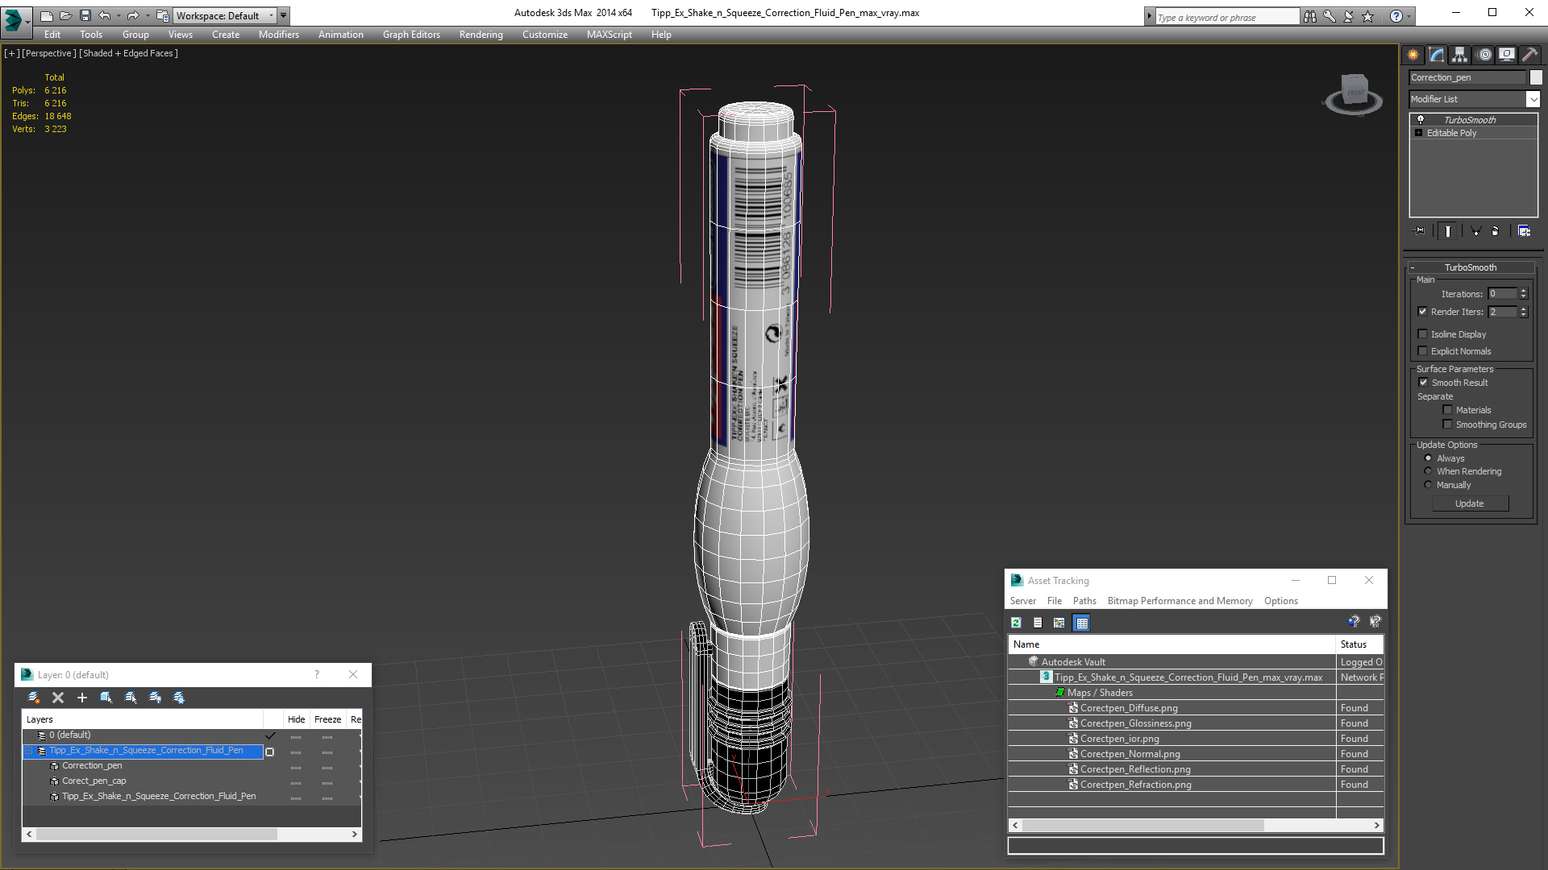Open the Modifier List dropdown
Screen dimensions: 1548x870
(x=1533, y=99)
